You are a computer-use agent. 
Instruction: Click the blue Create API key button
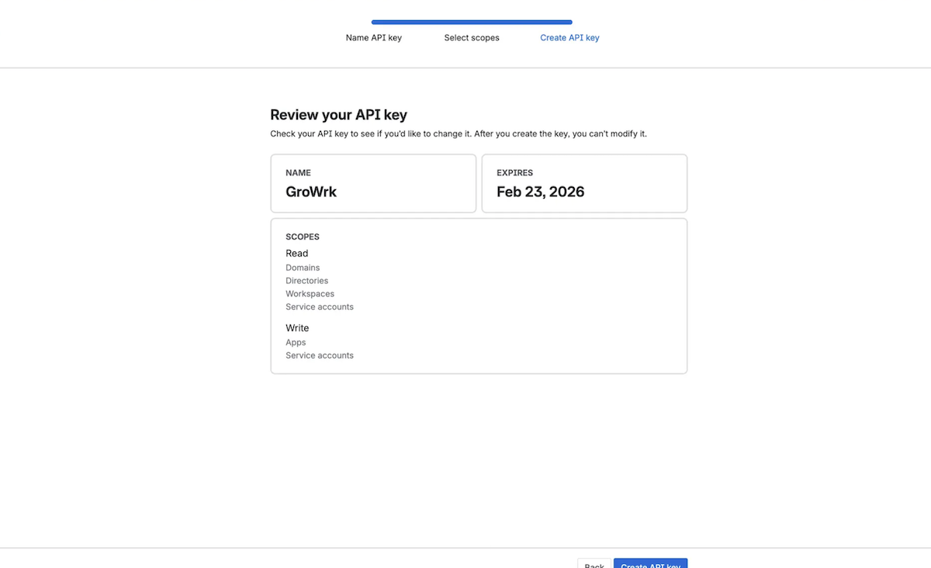point(650,564)
